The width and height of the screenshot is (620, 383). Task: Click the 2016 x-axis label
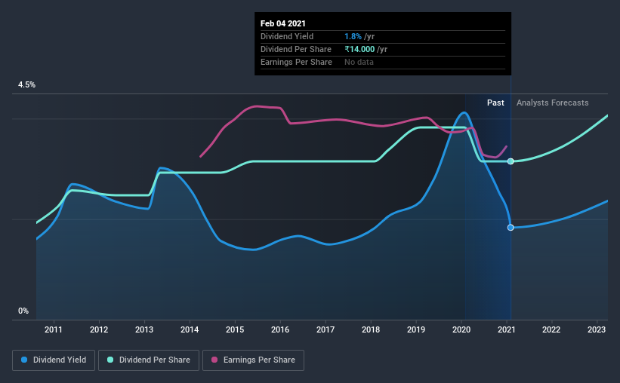point(280,329)
